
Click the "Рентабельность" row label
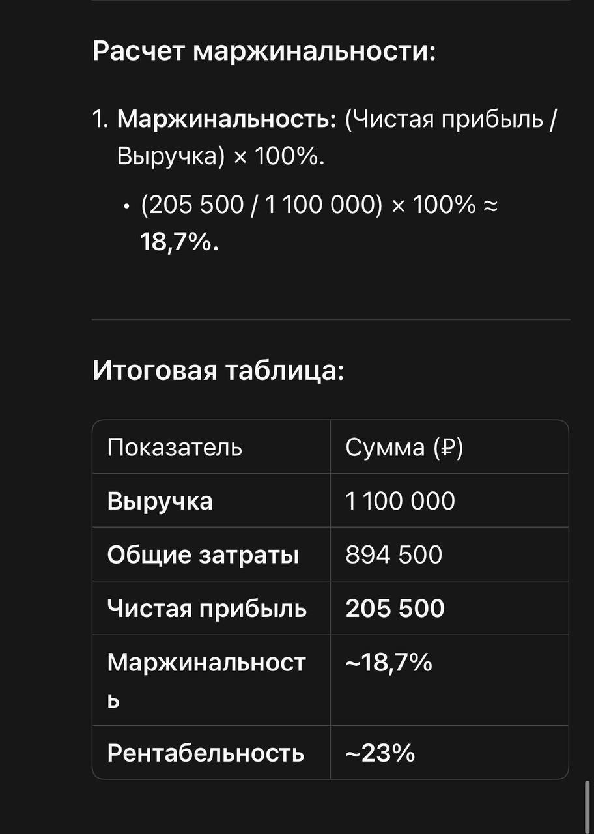[x=206, y=753]
